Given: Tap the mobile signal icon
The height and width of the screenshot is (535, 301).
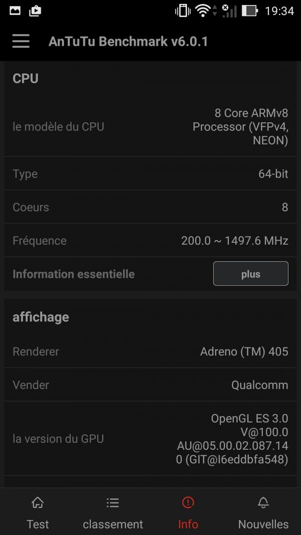Looking at the screenshot, I should coord(229,11).
